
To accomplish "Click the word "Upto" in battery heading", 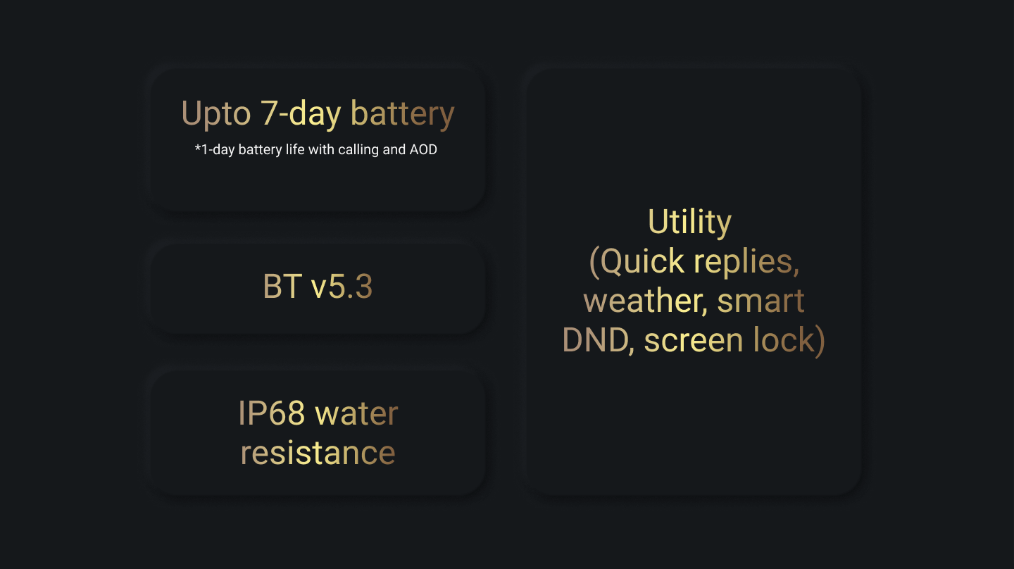I will coord(216,113).
